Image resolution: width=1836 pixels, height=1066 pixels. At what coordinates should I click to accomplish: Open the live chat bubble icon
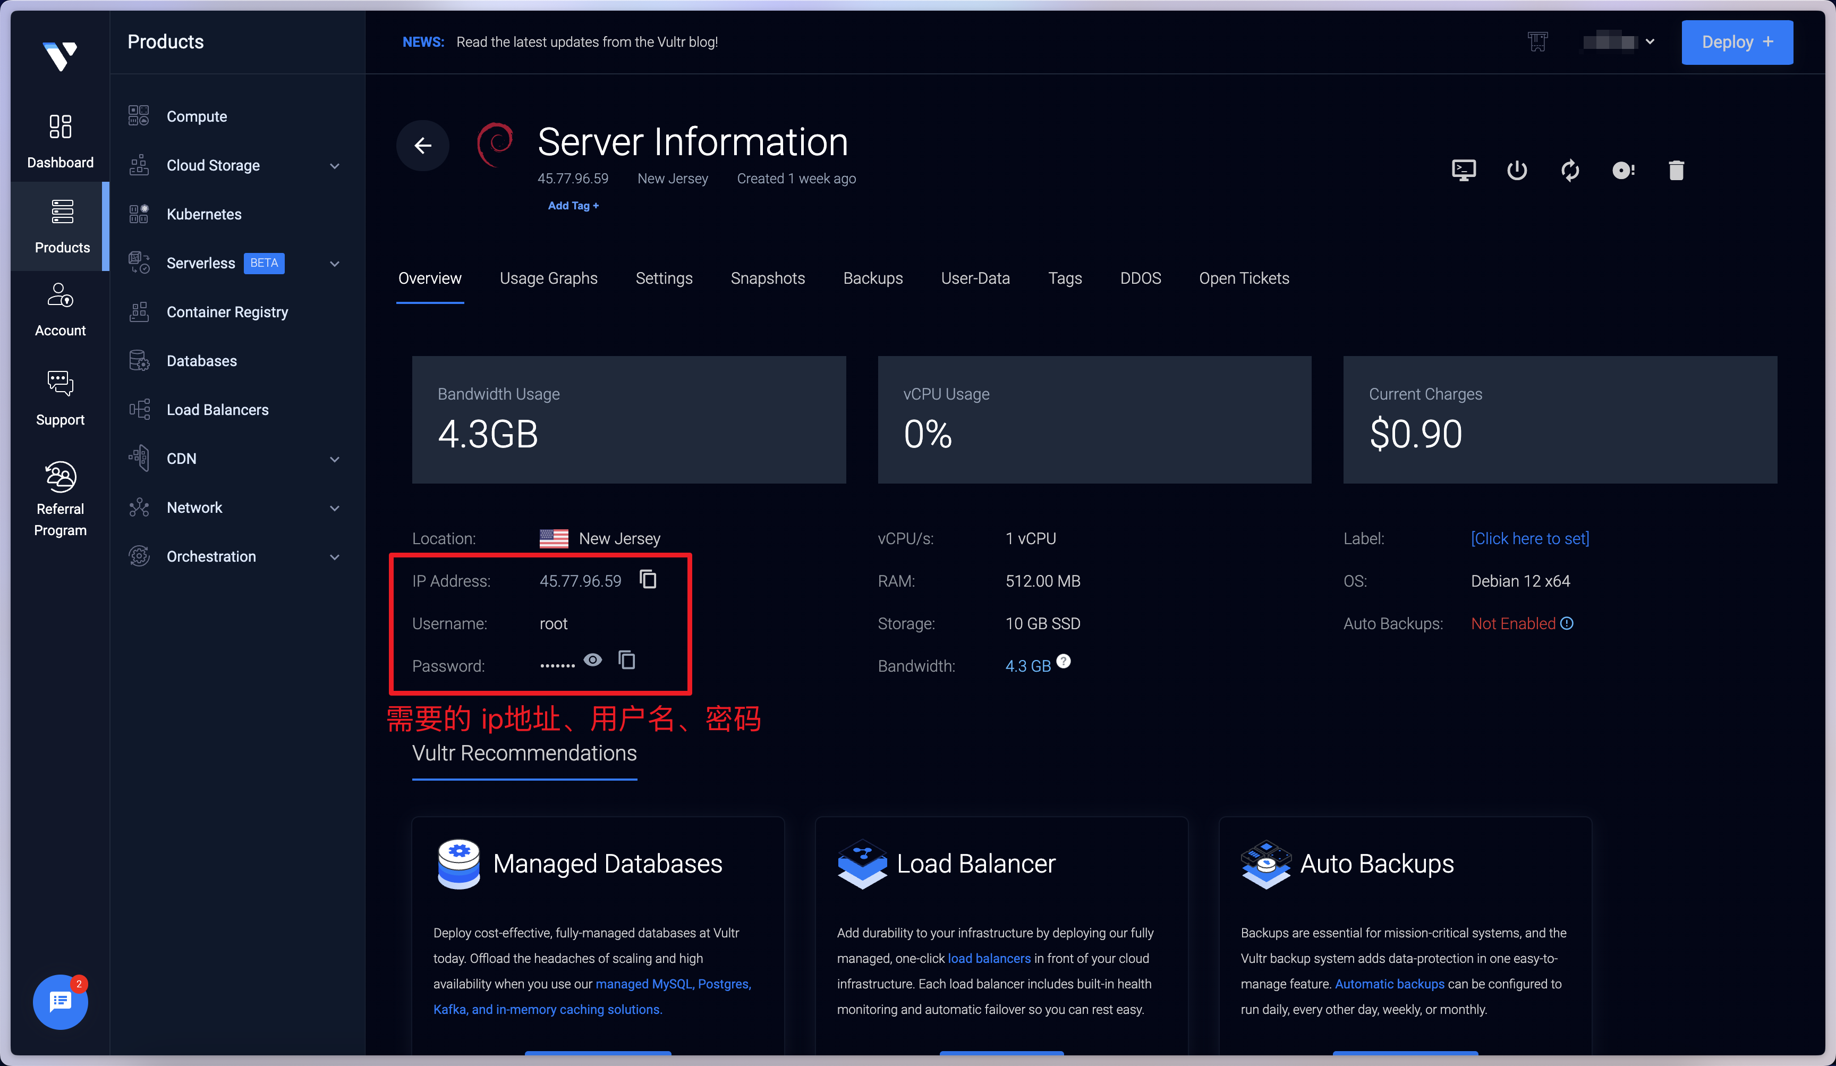coord(59,1002)
